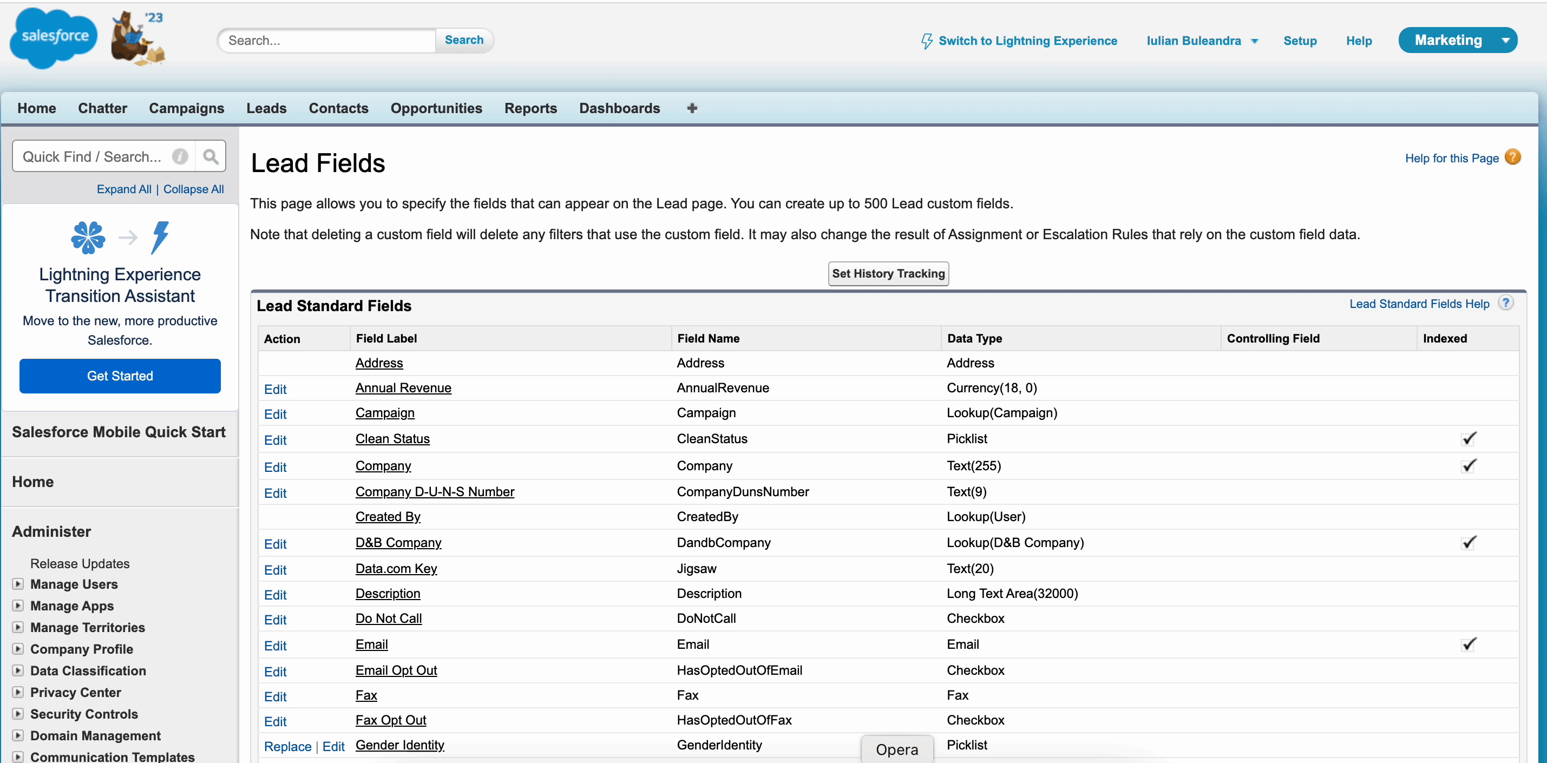Switch to the Leads tab

point(267,108)
